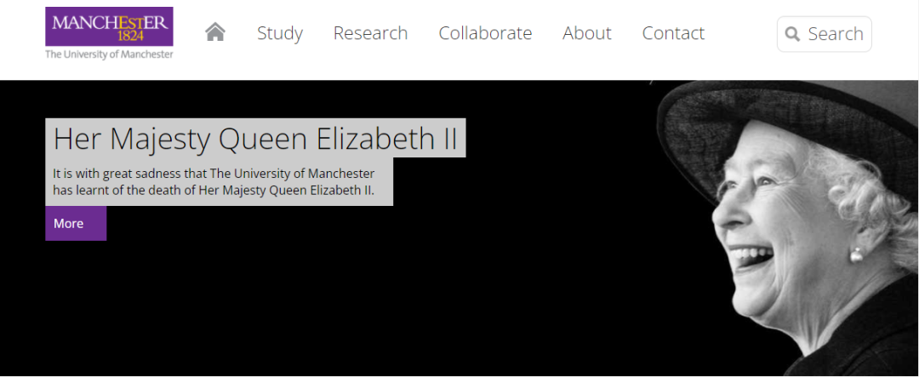This screenshot has width=919, height=377.
Task: Click the Her Majesty Queen Elizabeth II headline
Action: [x=255, y=139]
